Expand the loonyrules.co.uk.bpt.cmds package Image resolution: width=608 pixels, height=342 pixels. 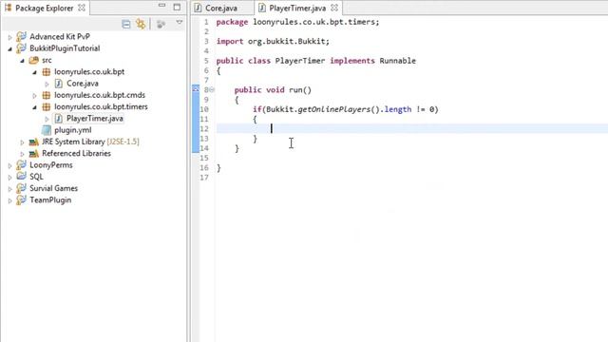[x=34, y=95]
